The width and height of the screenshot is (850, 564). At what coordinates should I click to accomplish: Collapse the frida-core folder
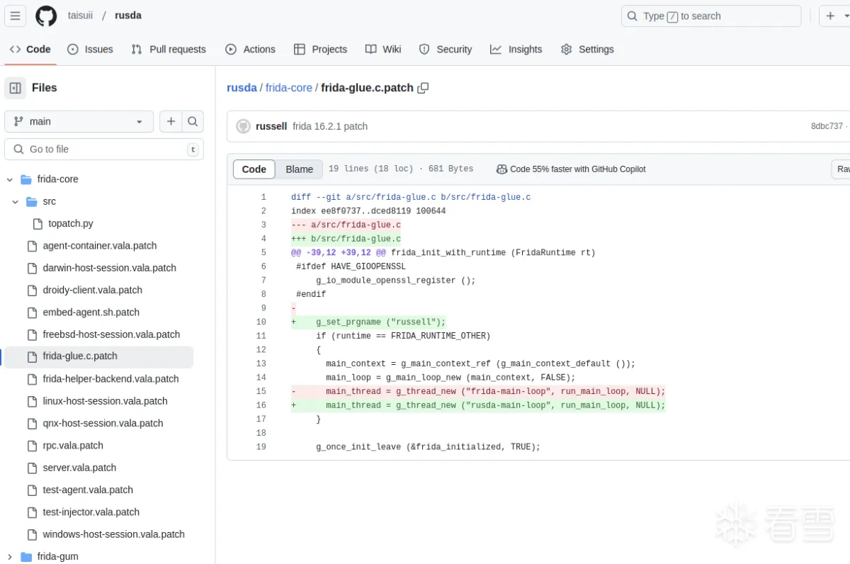9,179
